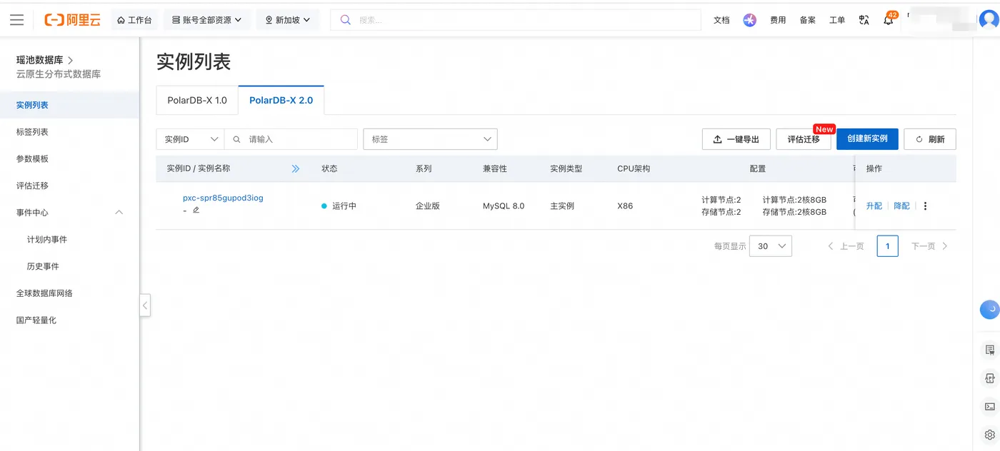Open the 新加坡 region selector
1000x451 pixels.
pos(288,20)
